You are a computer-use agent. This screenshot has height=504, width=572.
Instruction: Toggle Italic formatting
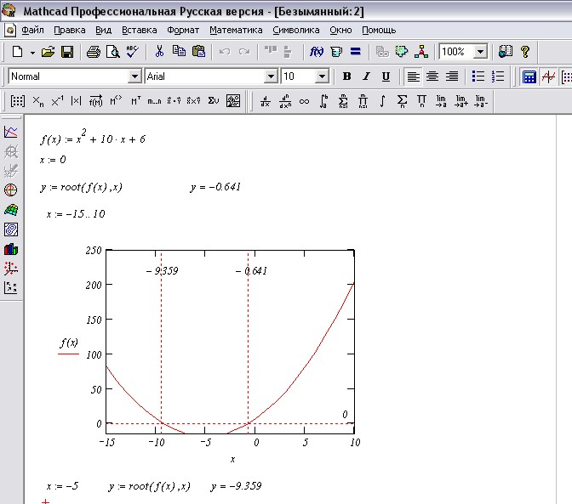pos(366,76)
